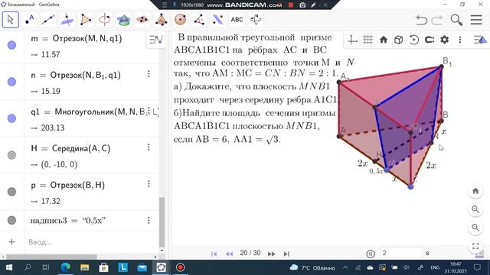Image resolution: width=490 pixels, height=275 pixels.
Task: Open the GeoGebra search magnifier
Action: coord(456,20)
